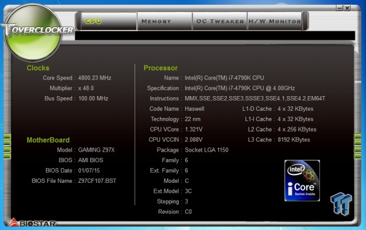Open the OC Tweaker tab
The width and height of the screenshot is (366, 230).
(x=220, y=21)
